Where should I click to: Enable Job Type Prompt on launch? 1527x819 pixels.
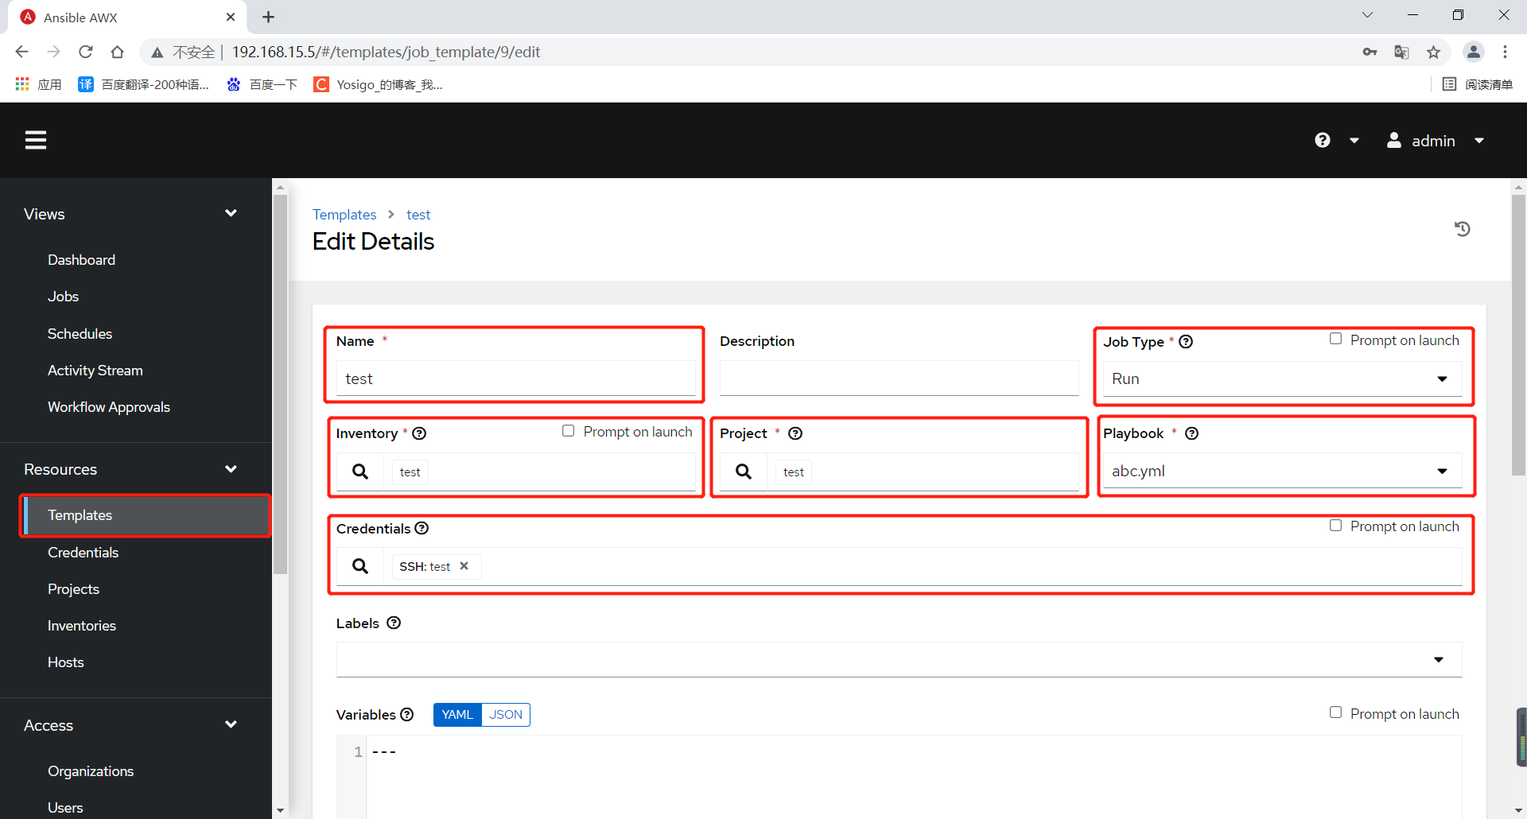coord(1335,340)
